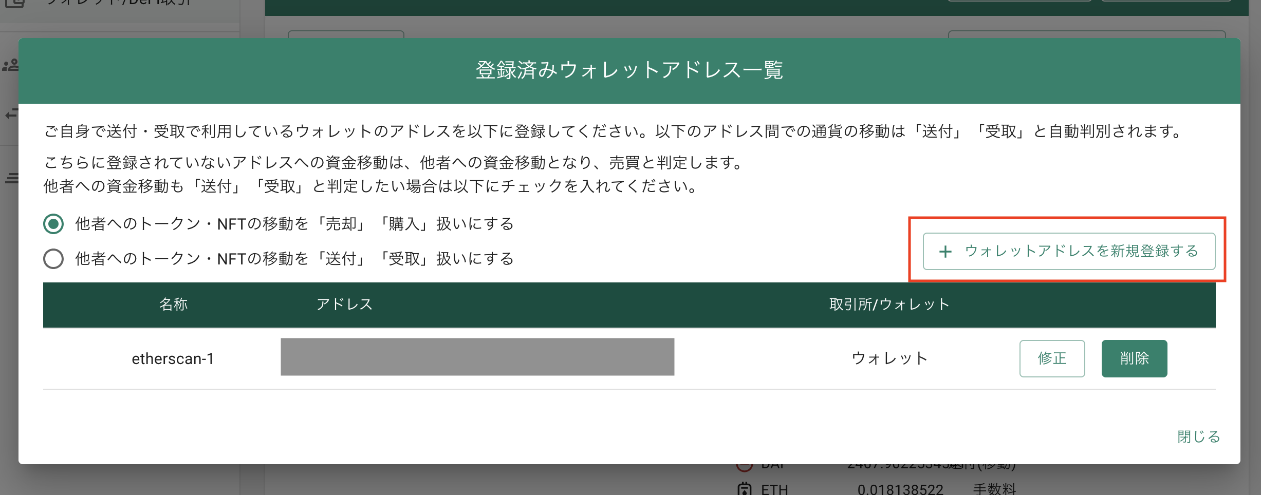
Task: Click the wallet icon at sidebar top
Action: pyautogui.click(x=14, y=3)
